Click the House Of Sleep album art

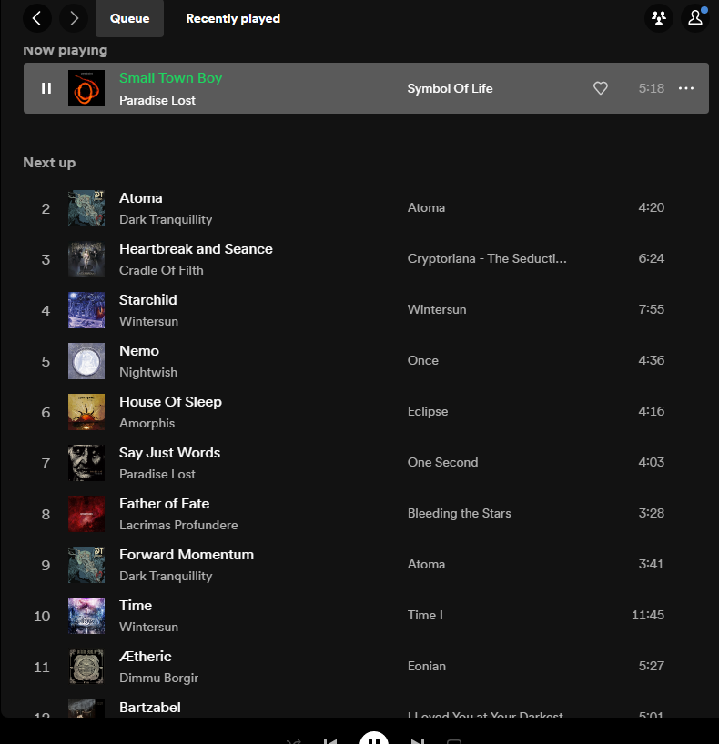point(86,412)
